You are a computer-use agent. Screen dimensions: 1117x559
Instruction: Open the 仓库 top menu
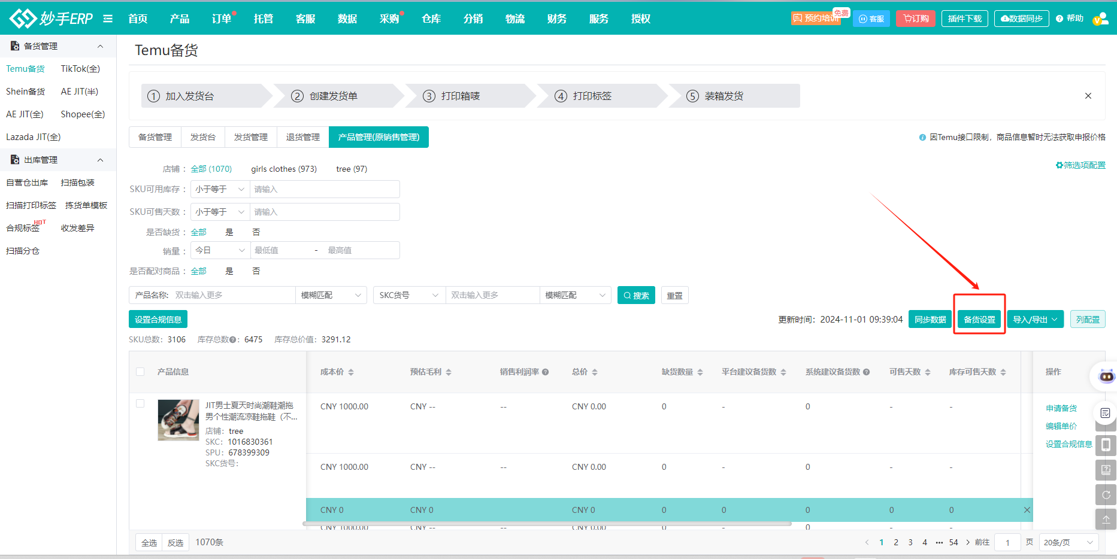(431, 19)
